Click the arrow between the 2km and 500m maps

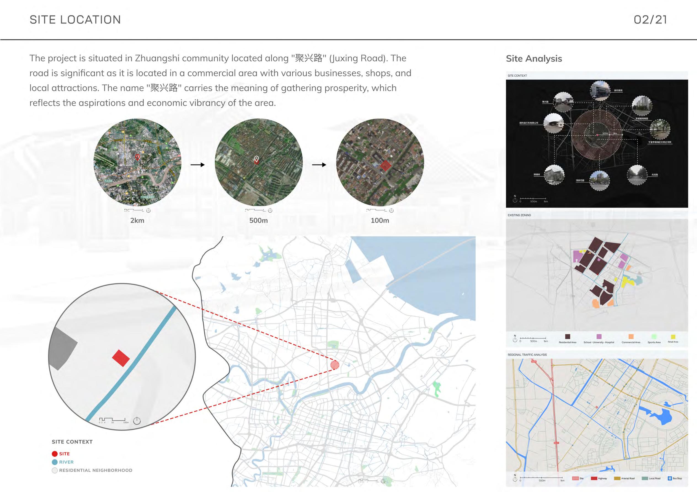tap(197, 165)
